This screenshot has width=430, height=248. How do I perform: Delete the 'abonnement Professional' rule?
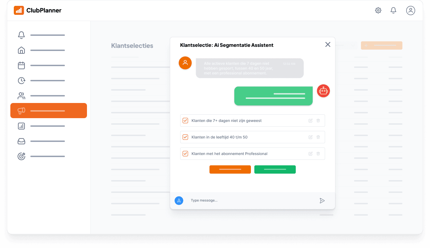click(318, 154)
